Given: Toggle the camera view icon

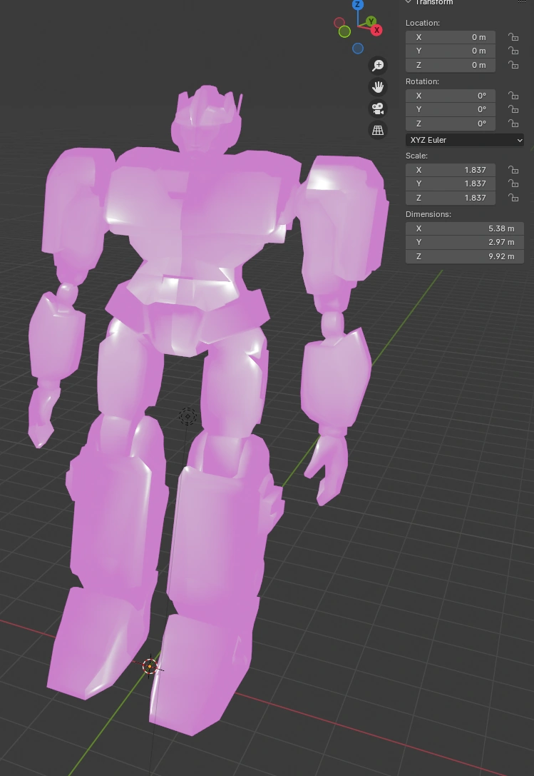Looking at the screenshot, I should 378,109.
